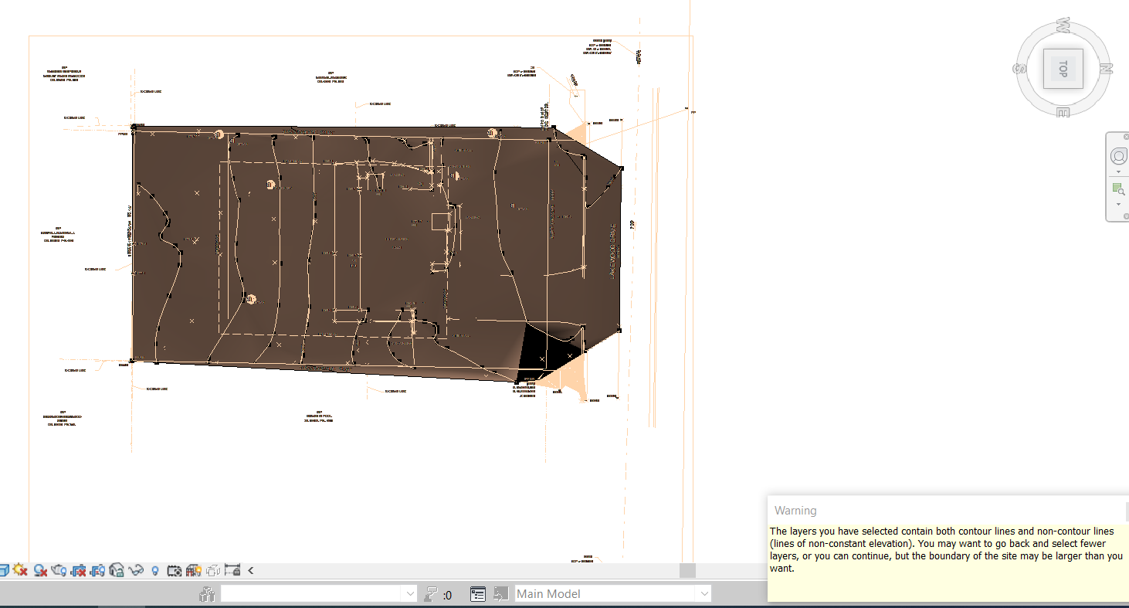Open the Design Options icon
Image resolution: width=1129 pixels, height=608 pixels.
(479, 593)
